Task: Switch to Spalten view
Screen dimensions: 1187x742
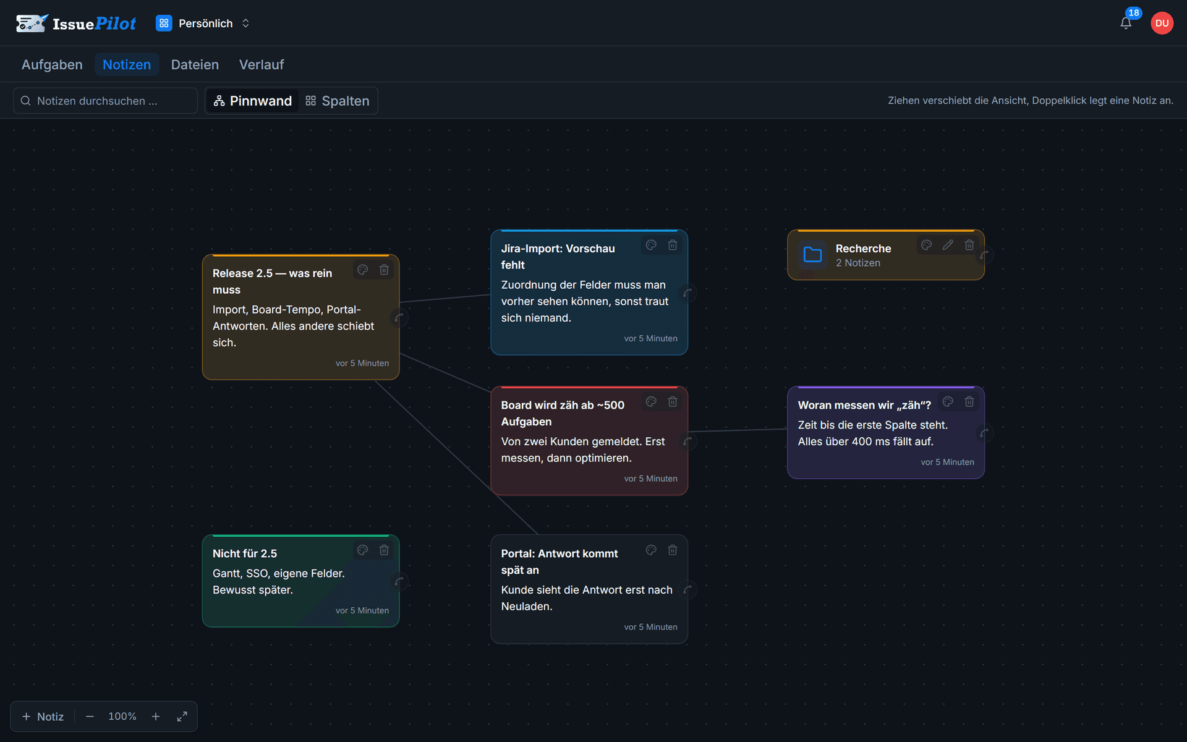Action: pyautogui.click(x=338, y=101)
